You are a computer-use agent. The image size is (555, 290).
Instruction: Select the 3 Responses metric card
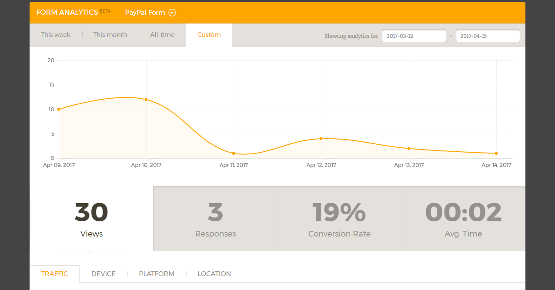[215, 219]
